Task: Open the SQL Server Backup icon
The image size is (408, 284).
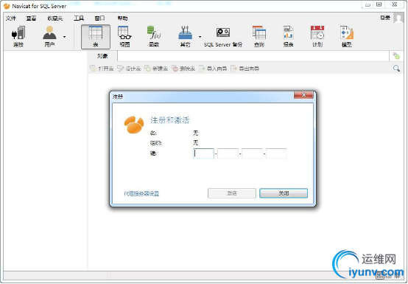Action: pyautogui.click(x=223, y=38)
